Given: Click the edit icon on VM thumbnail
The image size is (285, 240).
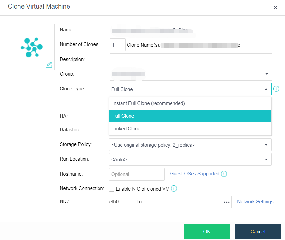Looking at the screenshot, I should pos(49,65).
